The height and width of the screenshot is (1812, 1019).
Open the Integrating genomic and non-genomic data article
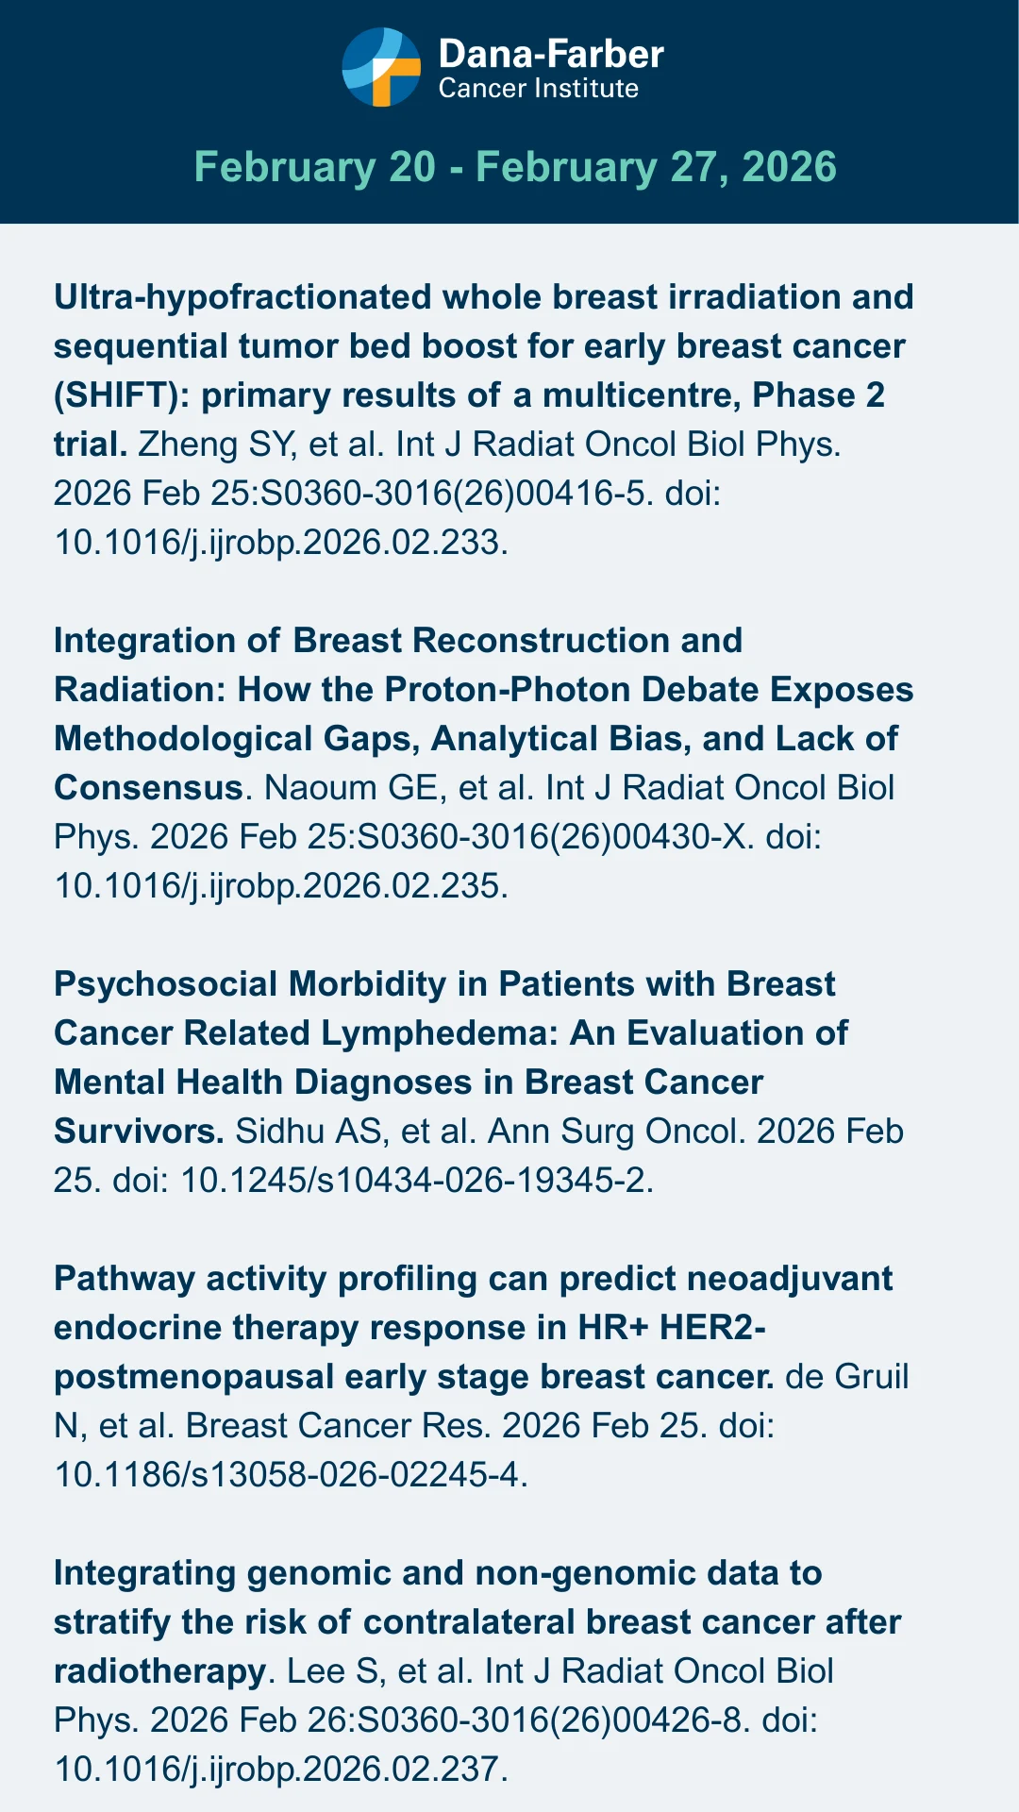click(x=476, y=1622)
